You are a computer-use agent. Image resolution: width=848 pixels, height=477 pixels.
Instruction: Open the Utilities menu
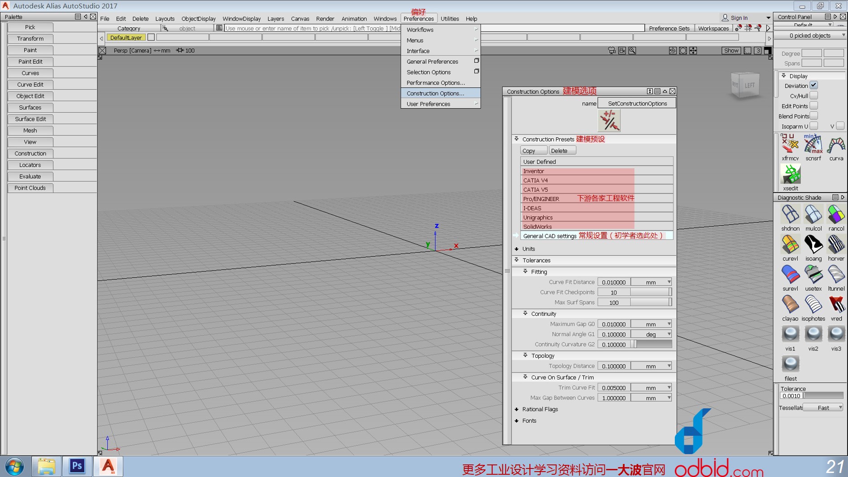point(450,18)
